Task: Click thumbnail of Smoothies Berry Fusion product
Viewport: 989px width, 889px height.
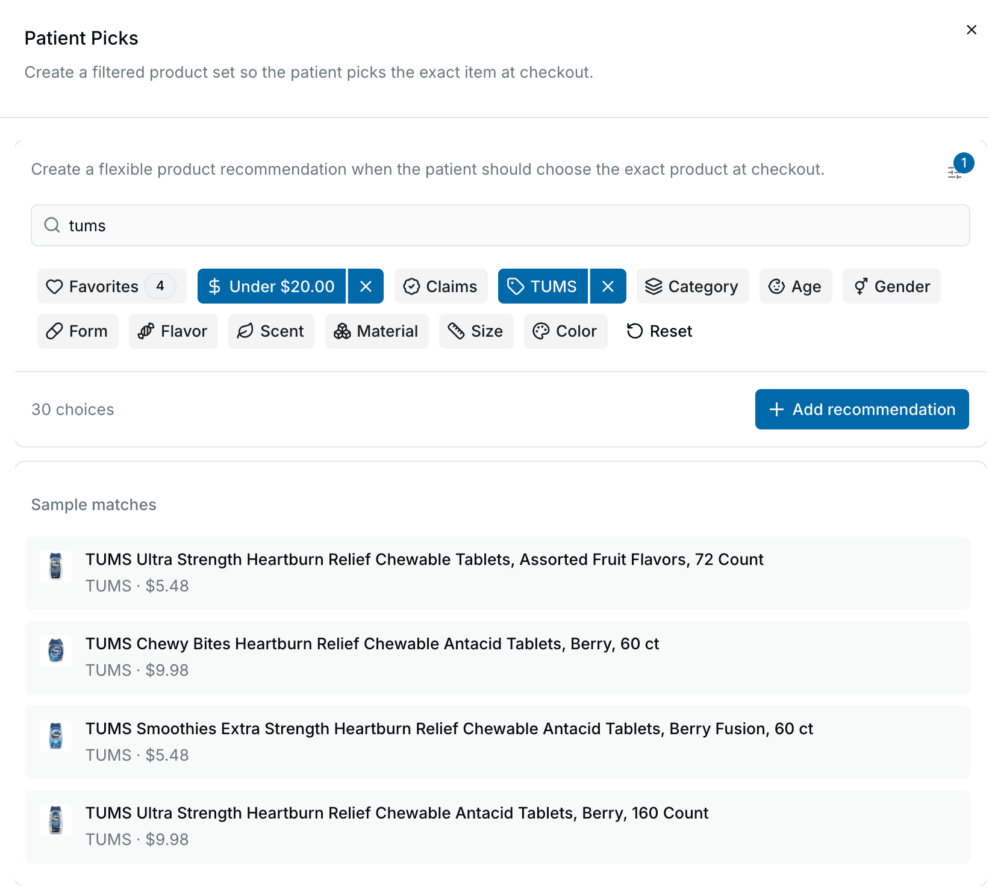Action: coord(55,735)
